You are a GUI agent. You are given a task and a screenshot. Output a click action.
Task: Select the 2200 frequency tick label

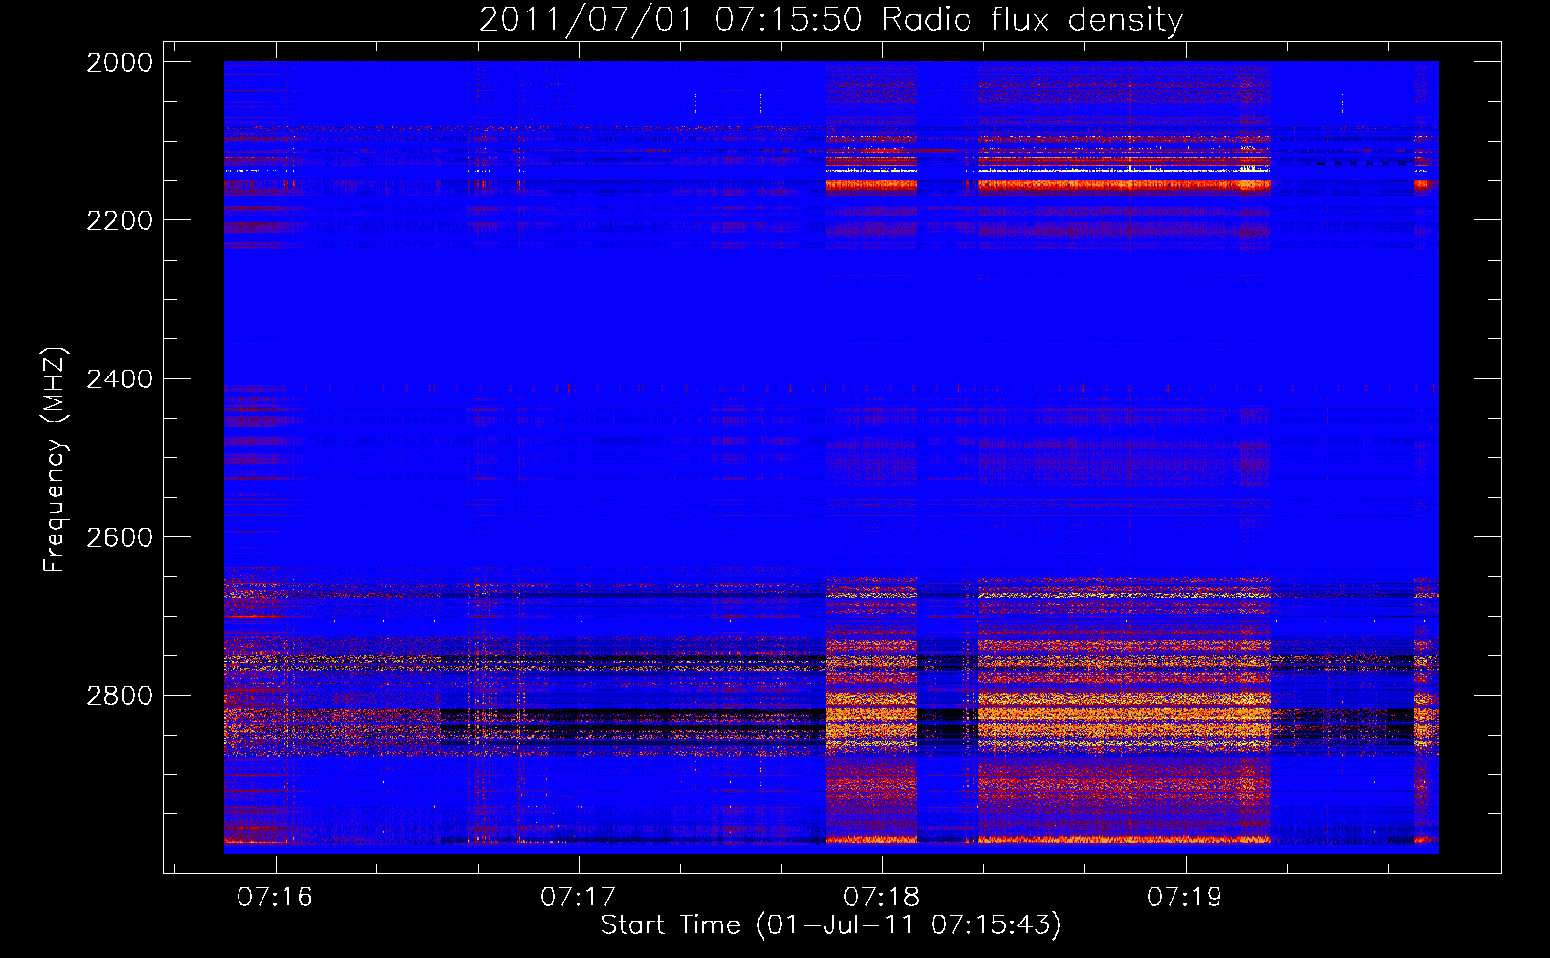[x=120, y=220]
